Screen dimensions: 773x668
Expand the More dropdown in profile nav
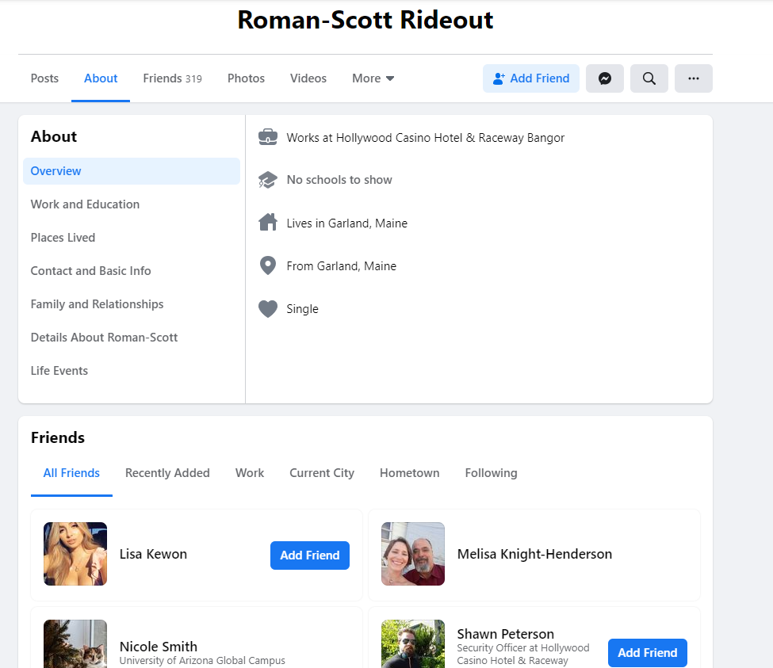point(373,78)
